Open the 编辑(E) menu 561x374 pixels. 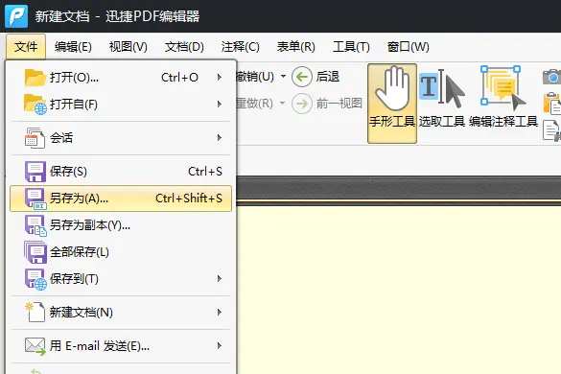(73, 47)
